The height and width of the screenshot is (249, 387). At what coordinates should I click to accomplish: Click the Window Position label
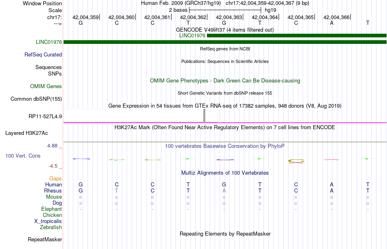coord(42,3)
